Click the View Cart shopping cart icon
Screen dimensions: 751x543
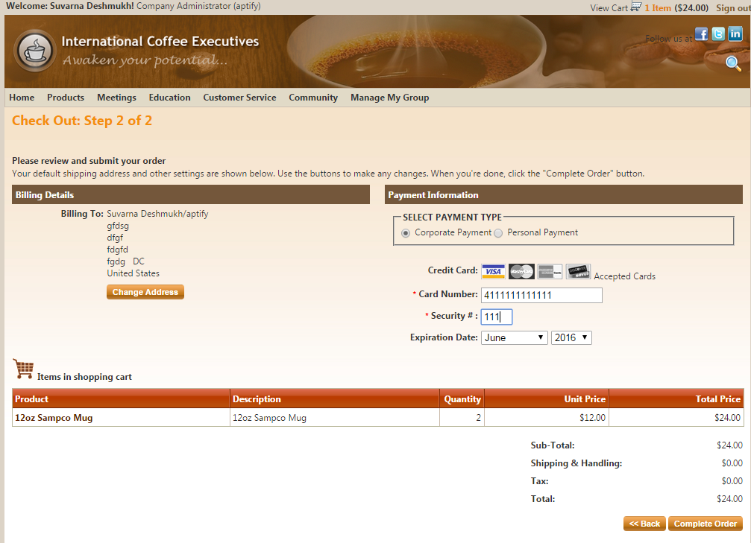pyautogui.click(x=635, y=7)
